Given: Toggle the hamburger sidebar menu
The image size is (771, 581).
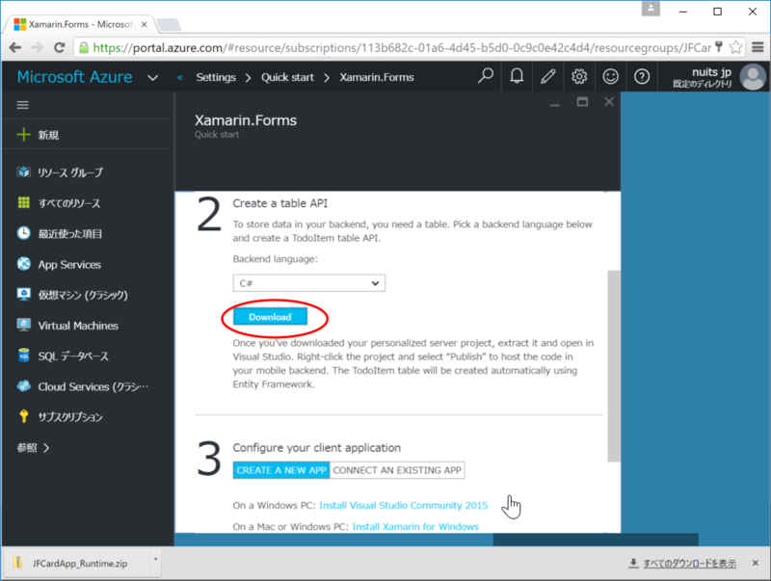Looking at the screenshot, I should pos(22,105).
